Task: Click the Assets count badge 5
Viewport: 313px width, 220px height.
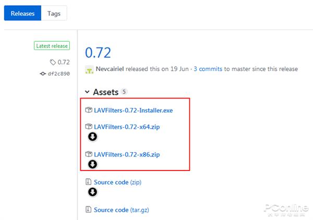Action: pos(124,92)
